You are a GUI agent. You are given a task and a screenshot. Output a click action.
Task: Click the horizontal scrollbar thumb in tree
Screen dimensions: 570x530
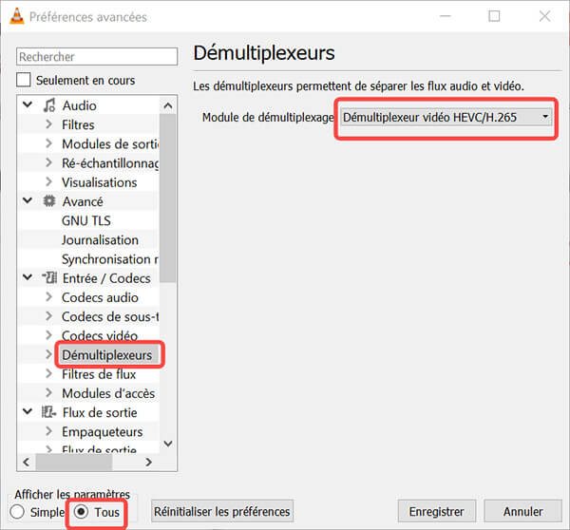tap(74, 462)
